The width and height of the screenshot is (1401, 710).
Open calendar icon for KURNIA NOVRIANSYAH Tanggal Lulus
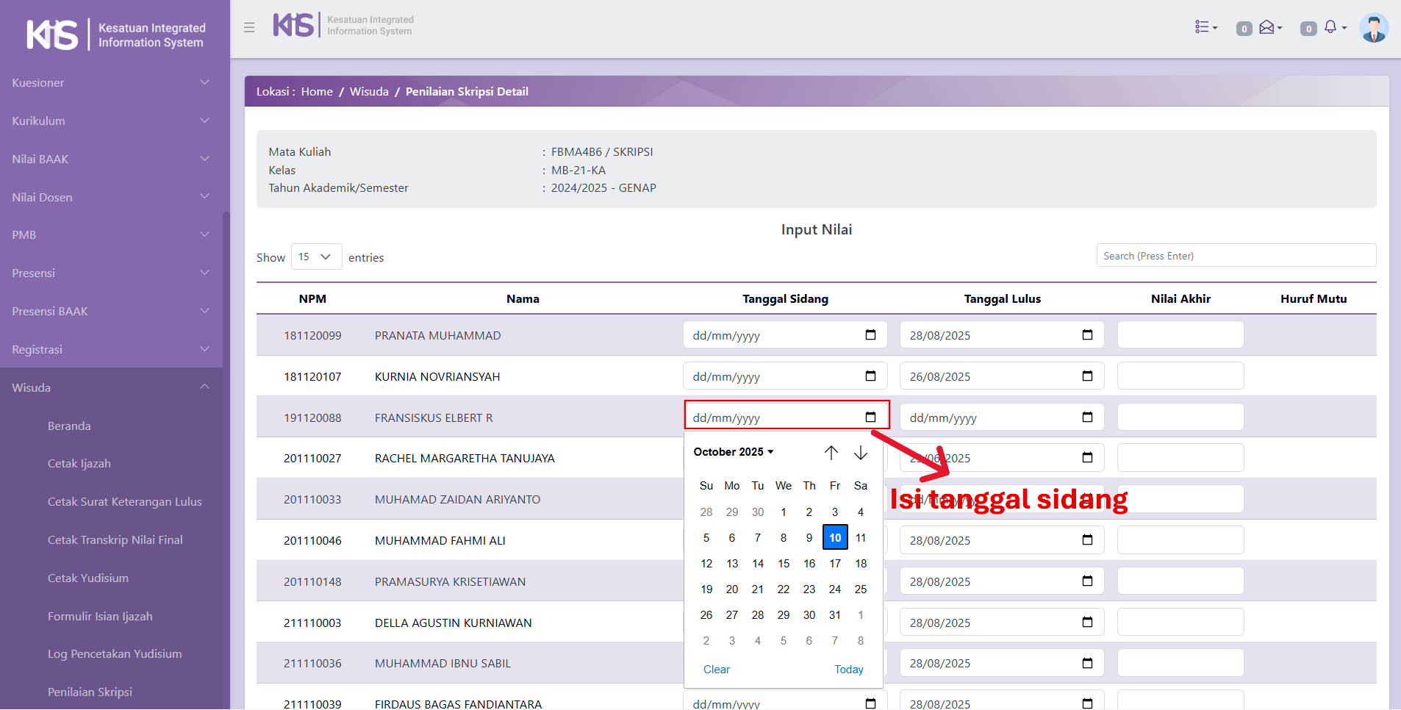pos(1087,376)
